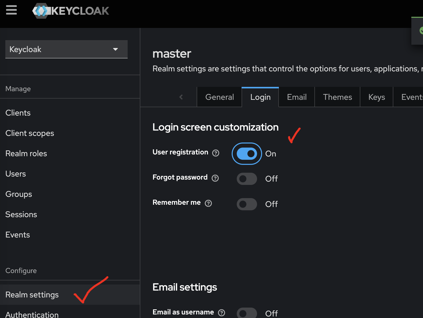The width and height of the screenshot is (423, 318).
Task: Open Groups in the sidebar
Action: pyautogui.click(x=70, y=194)
